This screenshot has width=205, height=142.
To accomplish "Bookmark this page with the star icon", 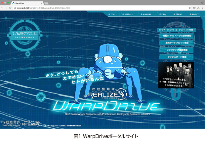I will click(189, 8).
